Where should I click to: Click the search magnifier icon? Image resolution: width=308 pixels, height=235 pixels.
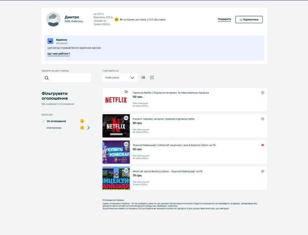[47, 78]
